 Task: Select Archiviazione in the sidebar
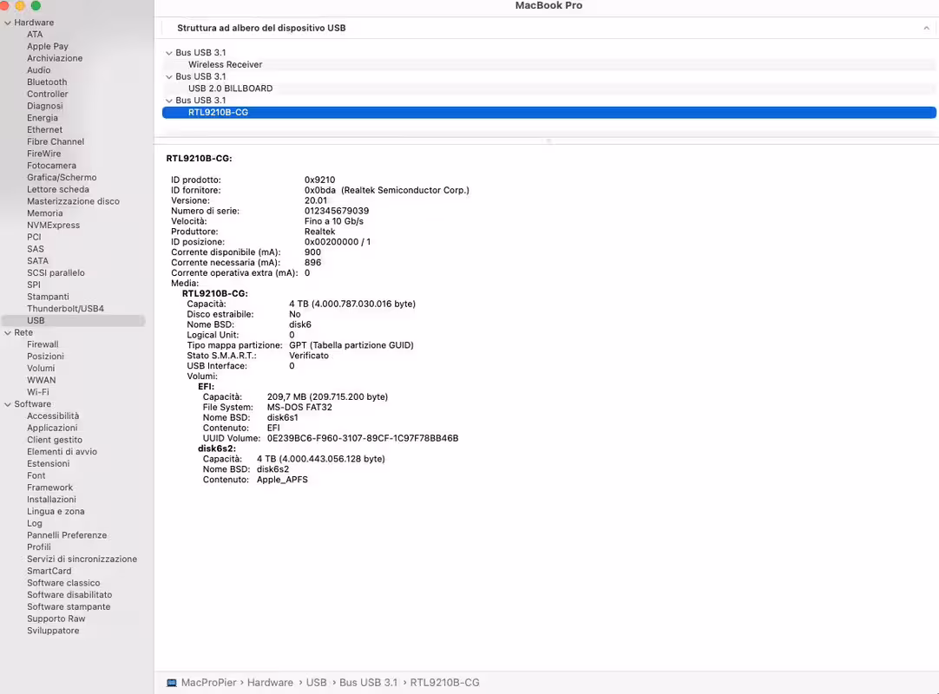pos(55,58)
